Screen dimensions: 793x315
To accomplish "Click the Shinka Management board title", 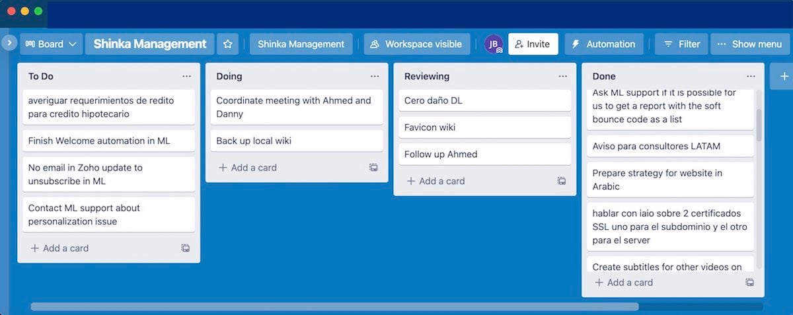I will coord(150,44).
